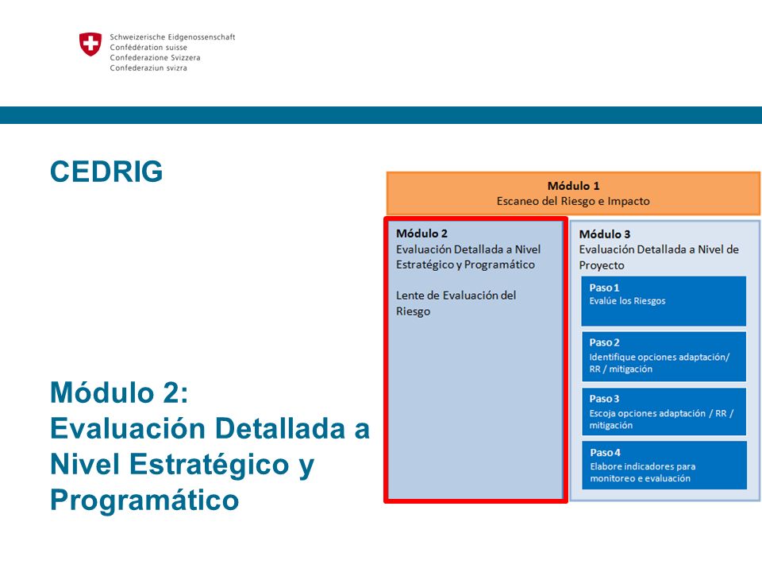Click 'Confédération suisse' text line

[148, 47]
